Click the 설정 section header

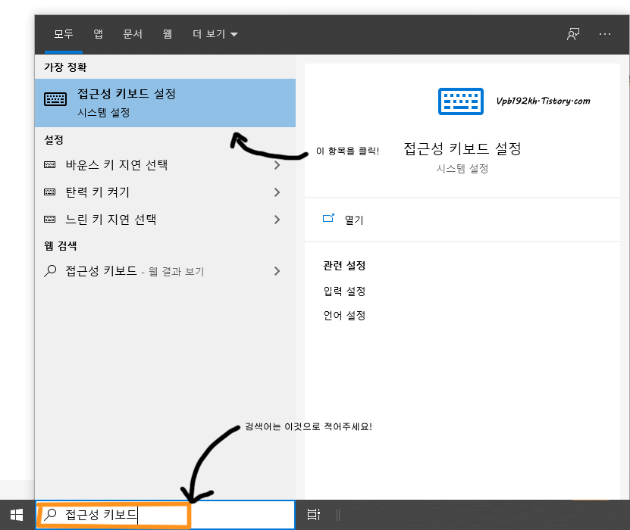pos(54,139)
